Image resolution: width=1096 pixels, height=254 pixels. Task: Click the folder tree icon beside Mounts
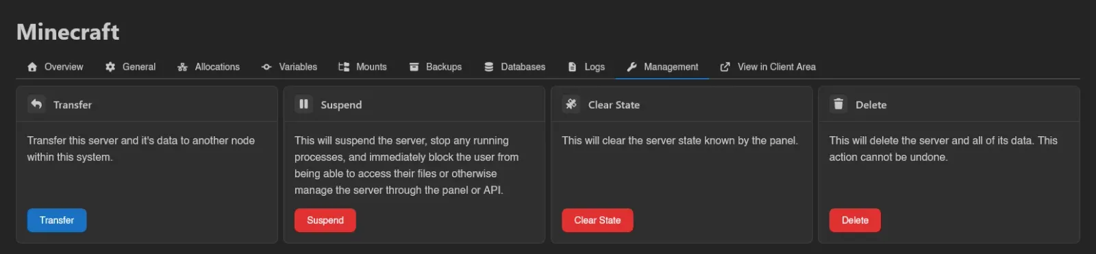[x=344, y=67]
